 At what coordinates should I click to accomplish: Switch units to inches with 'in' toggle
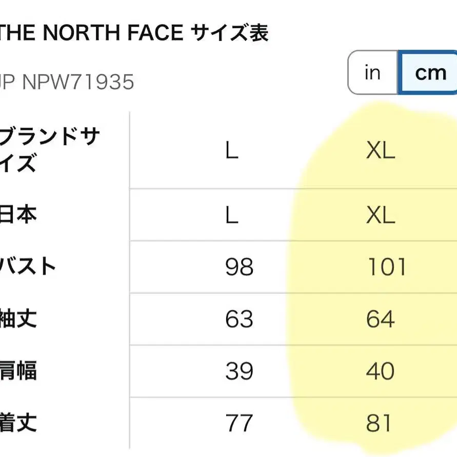[x=372, y=73]
